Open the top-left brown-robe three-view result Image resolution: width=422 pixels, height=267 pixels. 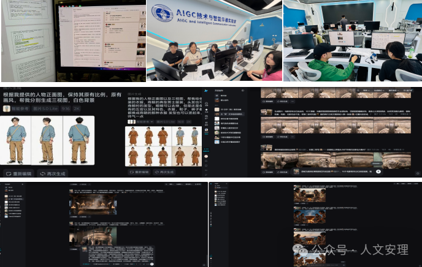click(x=148, y=136)
